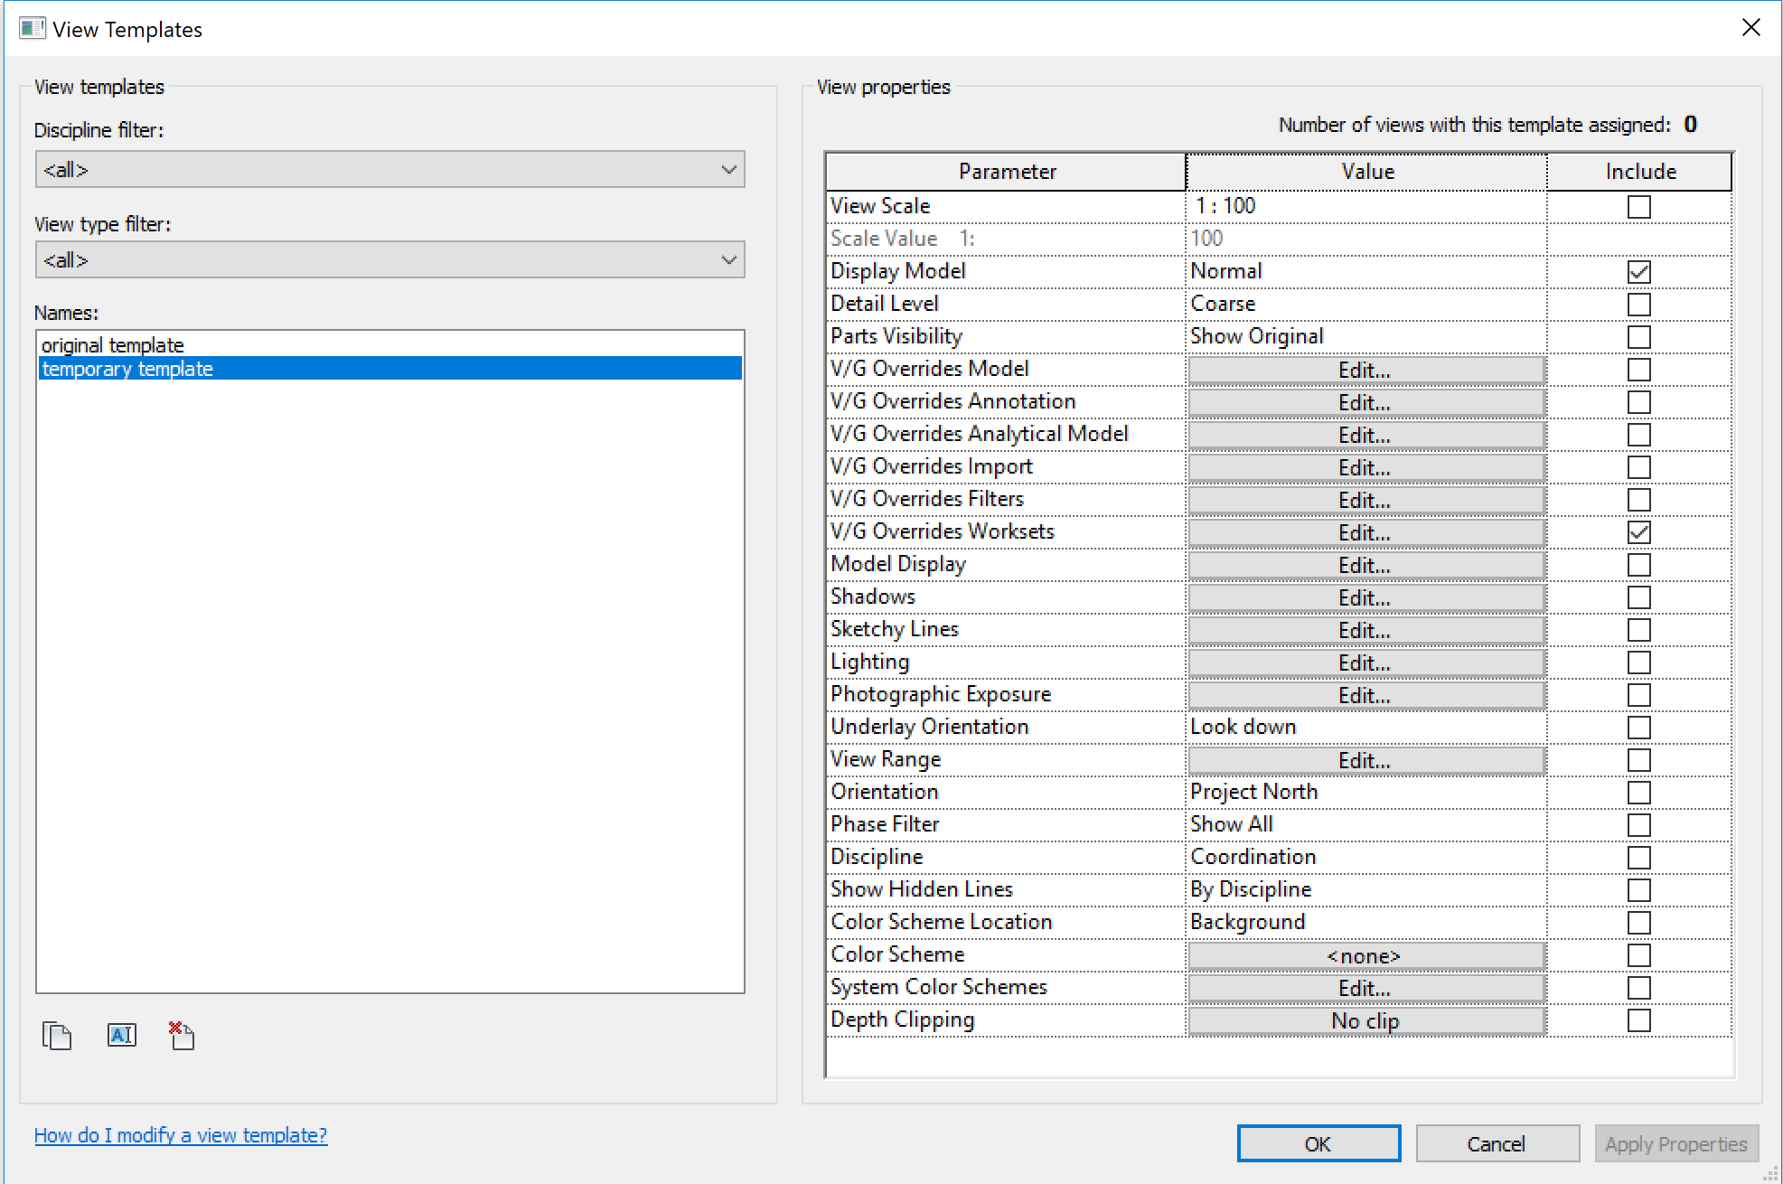Click the OK button

tap(1318, 1143)
